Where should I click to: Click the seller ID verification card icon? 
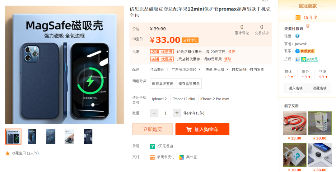point(297,59)
